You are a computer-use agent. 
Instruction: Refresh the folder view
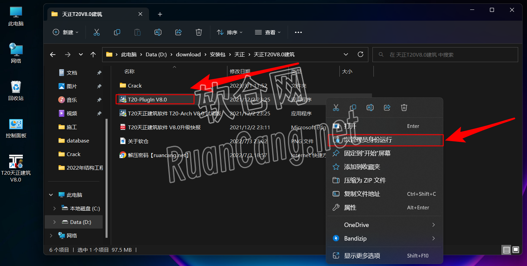[361, 54]
